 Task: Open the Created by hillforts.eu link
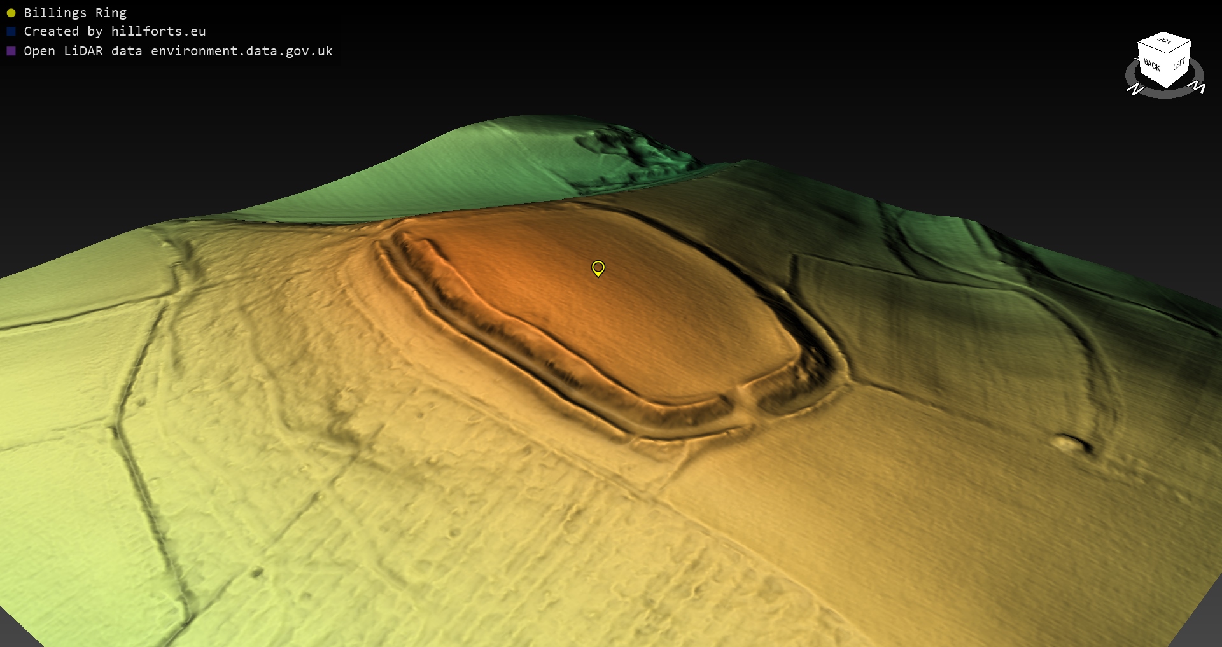tap(115, 31)
